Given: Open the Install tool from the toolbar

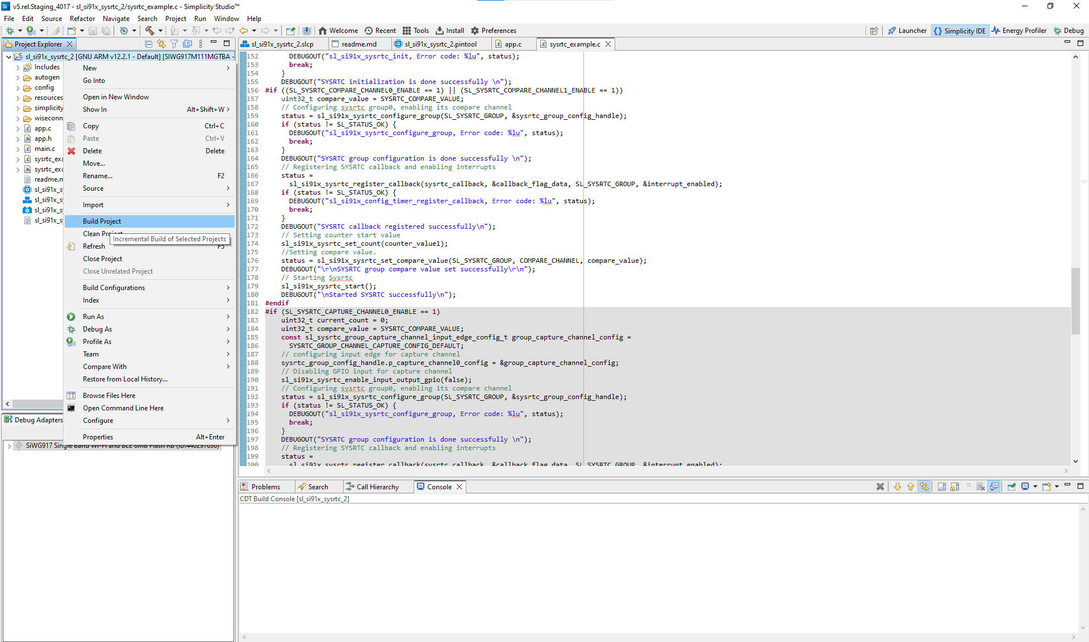Looking at the screenshot, I should click(449, 31).
